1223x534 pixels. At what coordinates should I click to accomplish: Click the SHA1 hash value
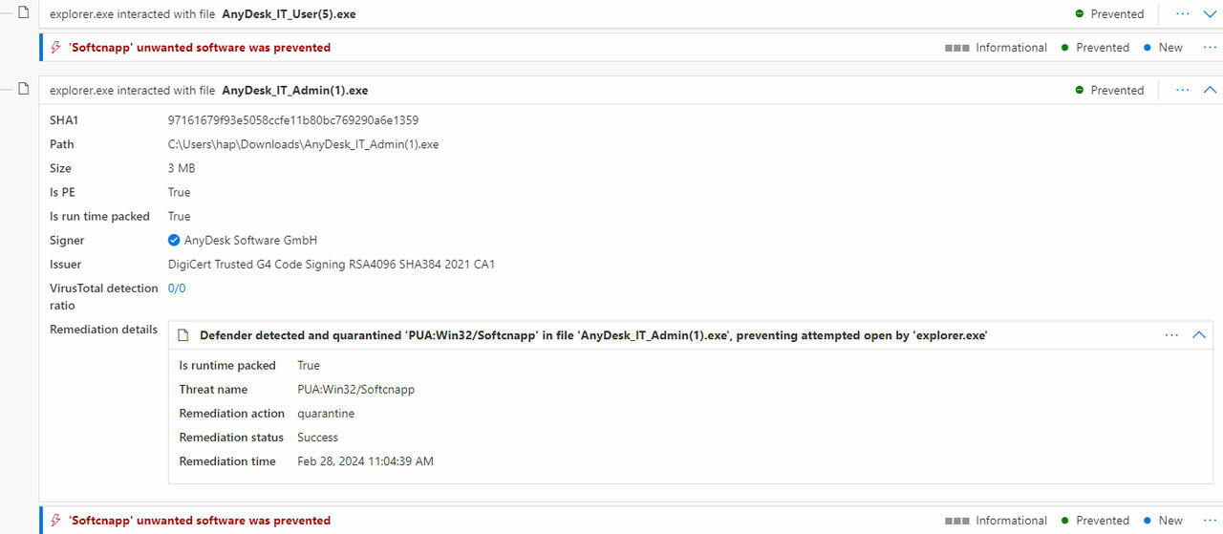tap(293, 120)
